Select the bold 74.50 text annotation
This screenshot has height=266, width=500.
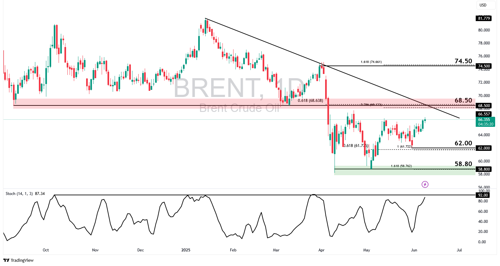click(463, 61)
